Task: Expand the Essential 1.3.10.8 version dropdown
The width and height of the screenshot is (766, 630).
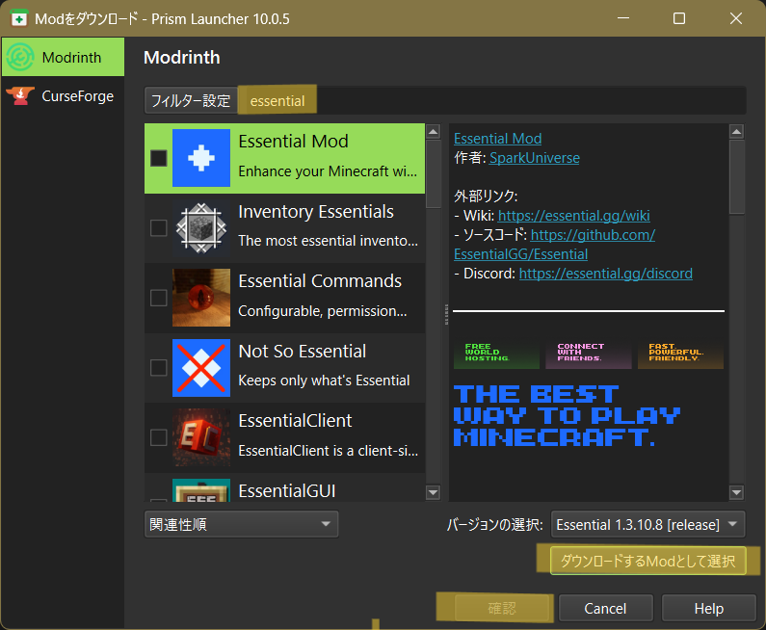Action: pos(648,525)
